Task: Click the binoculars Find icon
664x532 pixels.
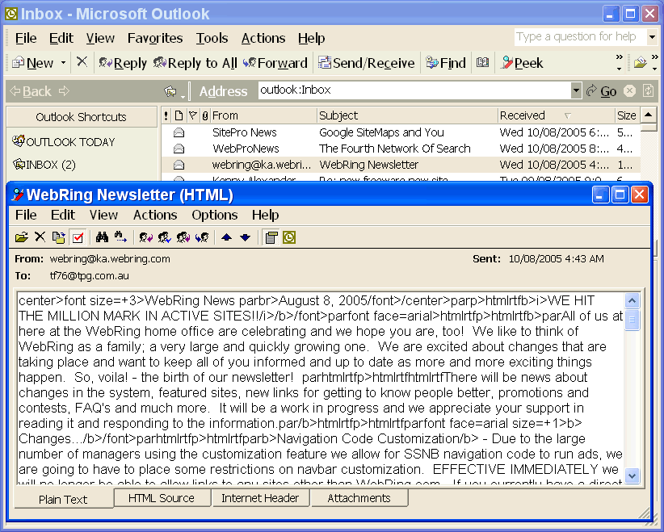Action: click(x=102, y=237)
